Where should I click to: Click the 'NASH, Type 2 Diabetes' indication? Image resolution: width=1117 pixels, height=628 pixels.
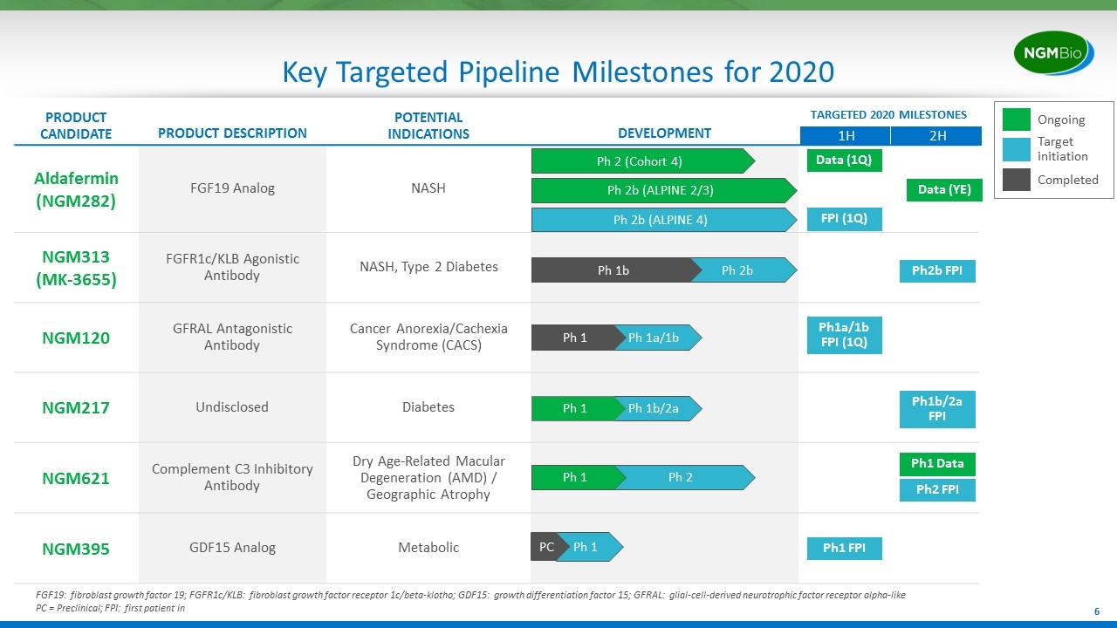(428, 267)
